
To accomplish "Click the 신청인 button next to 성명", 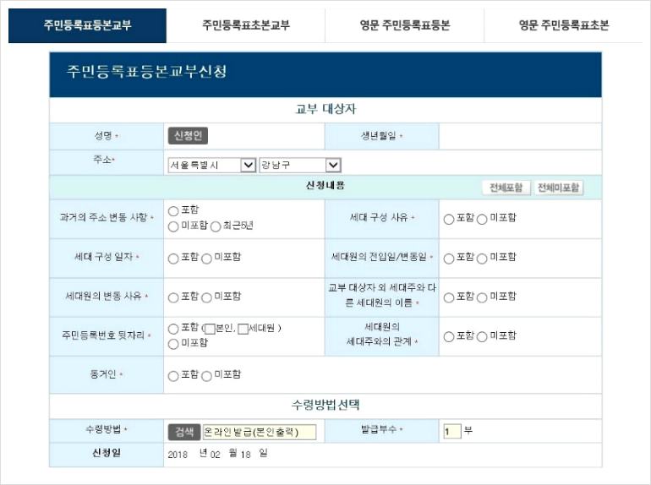I will (188, 136).
